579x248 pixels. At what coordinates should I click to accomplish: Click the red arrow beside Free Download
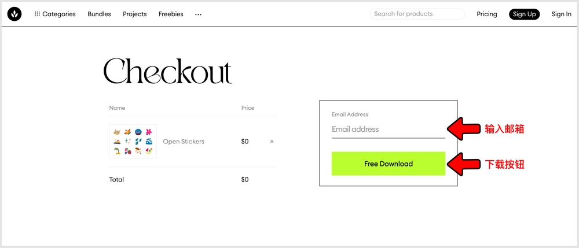pyautogui.click(x=463, y=164)
